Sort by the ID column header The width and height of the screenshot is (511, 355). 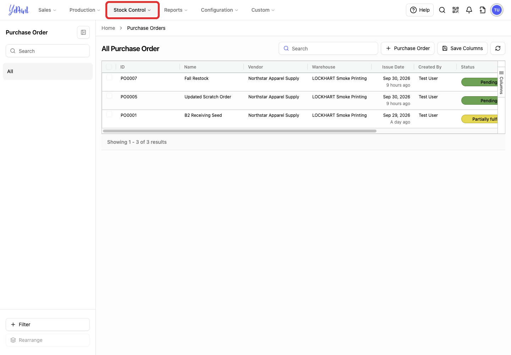(x=122, y=67)
